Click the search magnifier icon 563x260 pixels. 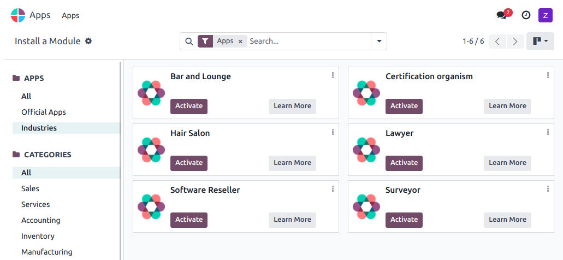pos(189,41)
